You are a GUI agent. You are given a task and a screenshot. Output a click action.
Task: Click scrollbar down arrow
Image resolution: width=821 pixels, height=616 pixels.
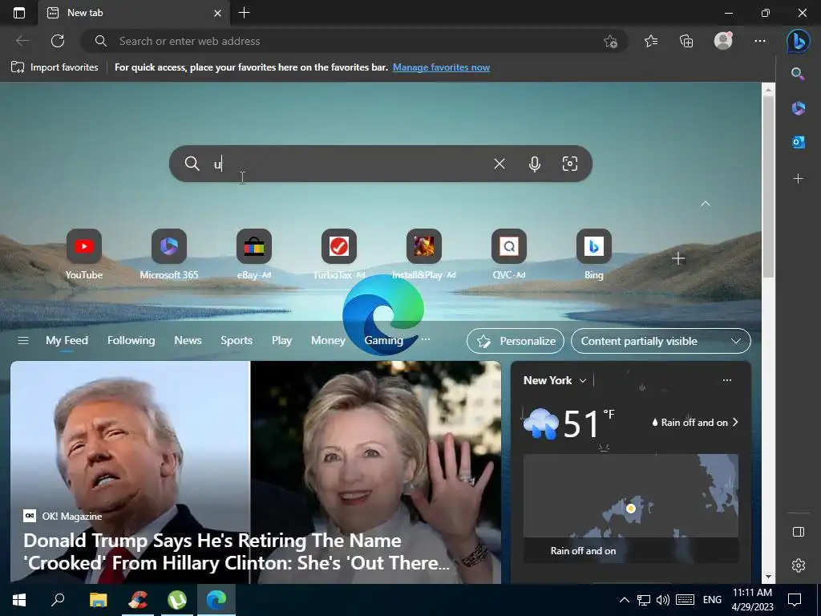[x=768, y=577]
